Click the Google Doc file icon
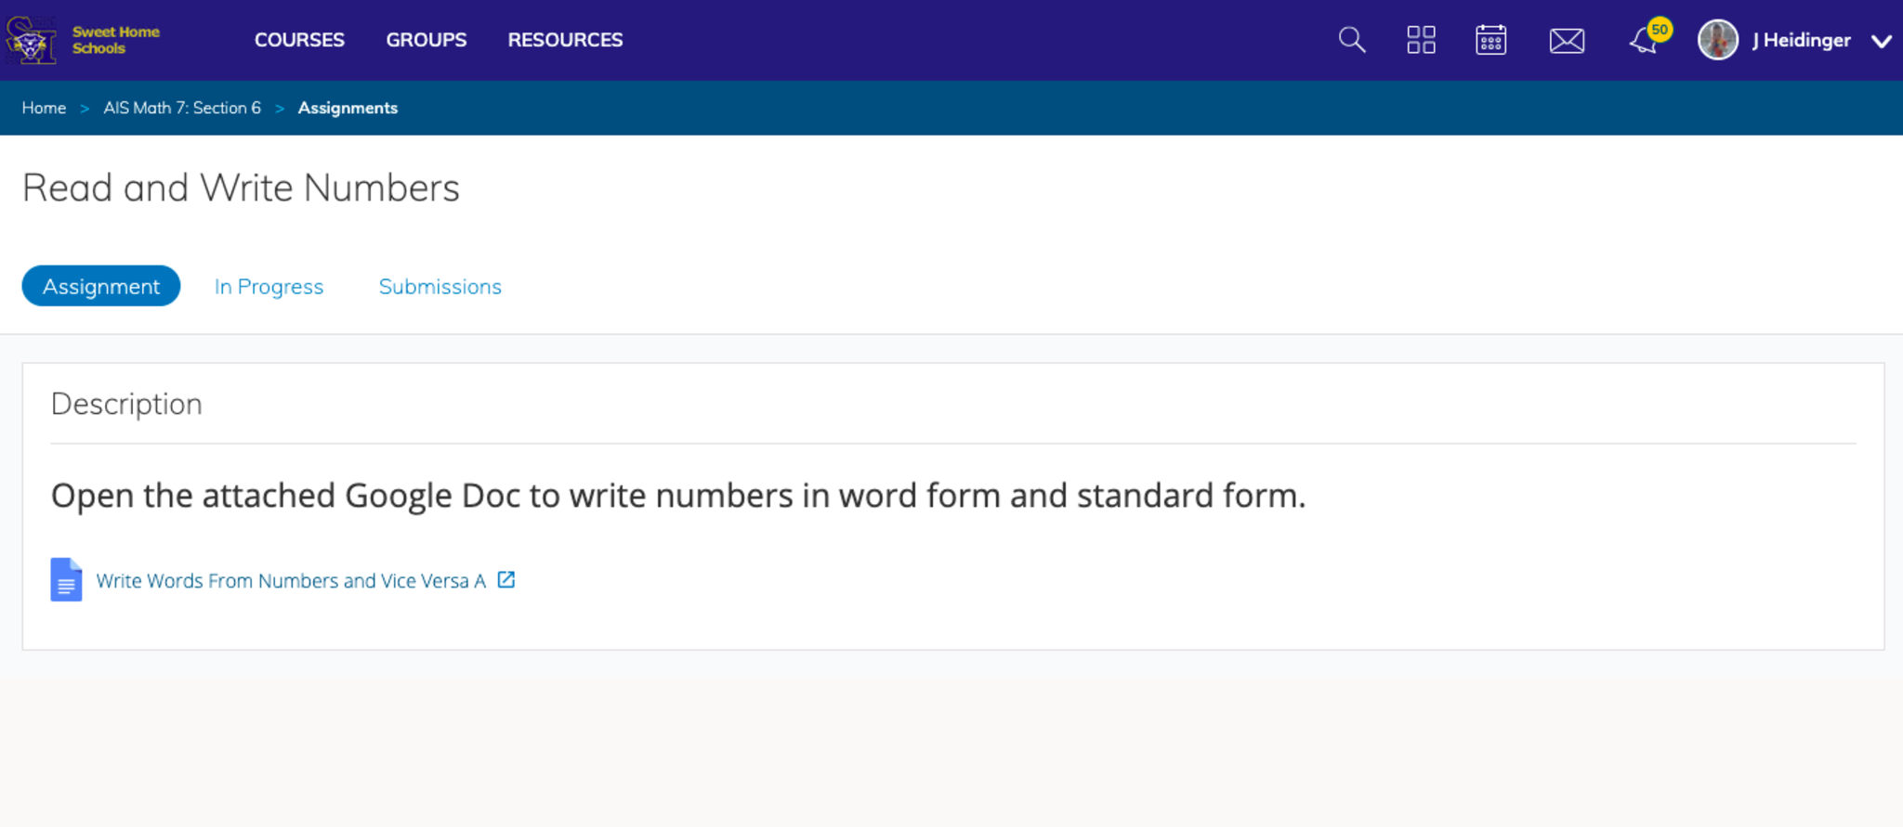Viewport: 1903px width, 827px height. coord(66,580)
